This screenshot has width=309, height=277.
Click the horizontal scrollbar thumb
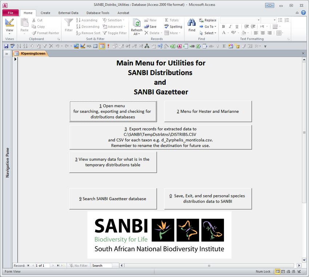(x=209, y=266)
